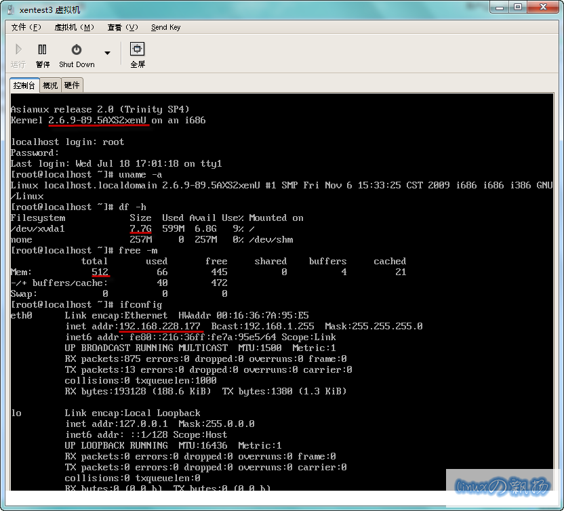
Task: Select the 控制台 console tab
Action: pos(24,85)
